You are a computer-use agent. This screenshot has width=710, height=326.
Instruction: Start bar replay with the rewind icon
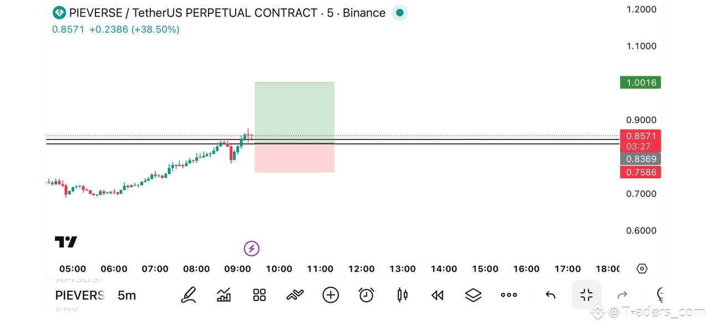(438, 296)
